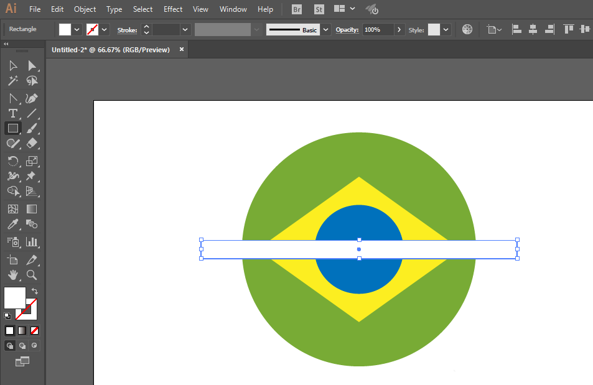Select the Zoom magnifier tool
Screen dimensions: 593x385
point(32,275)
